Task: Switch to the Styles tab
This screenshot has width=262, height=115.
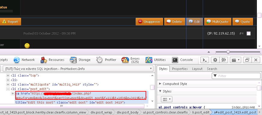Action: point(163,69)
